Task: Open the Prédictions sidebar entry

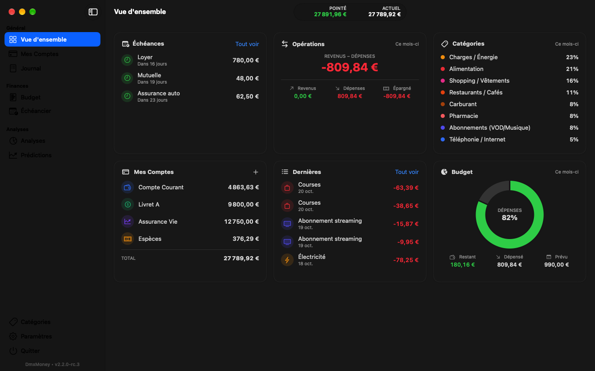Action: point(52,155)
